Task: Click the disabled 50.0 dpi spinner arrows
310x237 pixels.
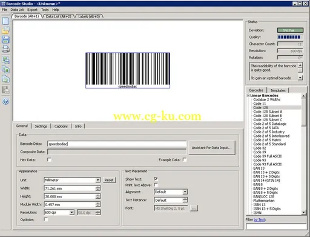Action: pos(98,213)
